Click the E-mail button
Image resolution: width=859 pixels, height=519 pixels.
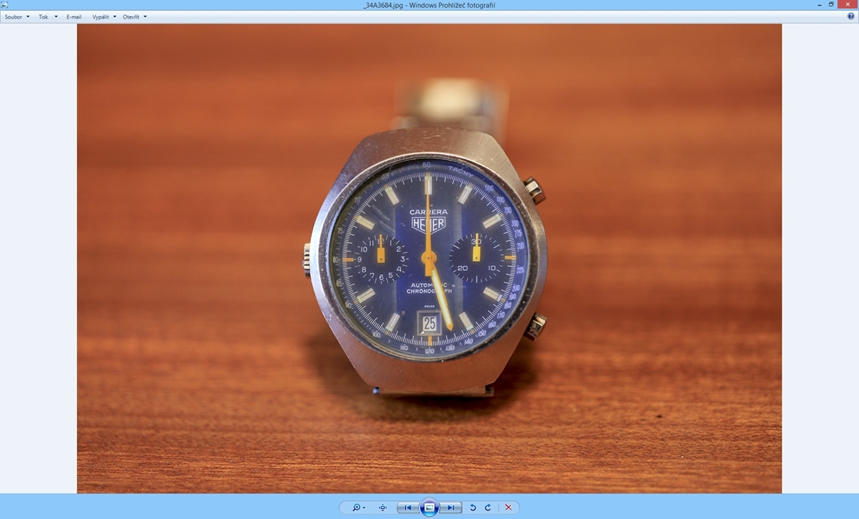[x=74, y=17]
